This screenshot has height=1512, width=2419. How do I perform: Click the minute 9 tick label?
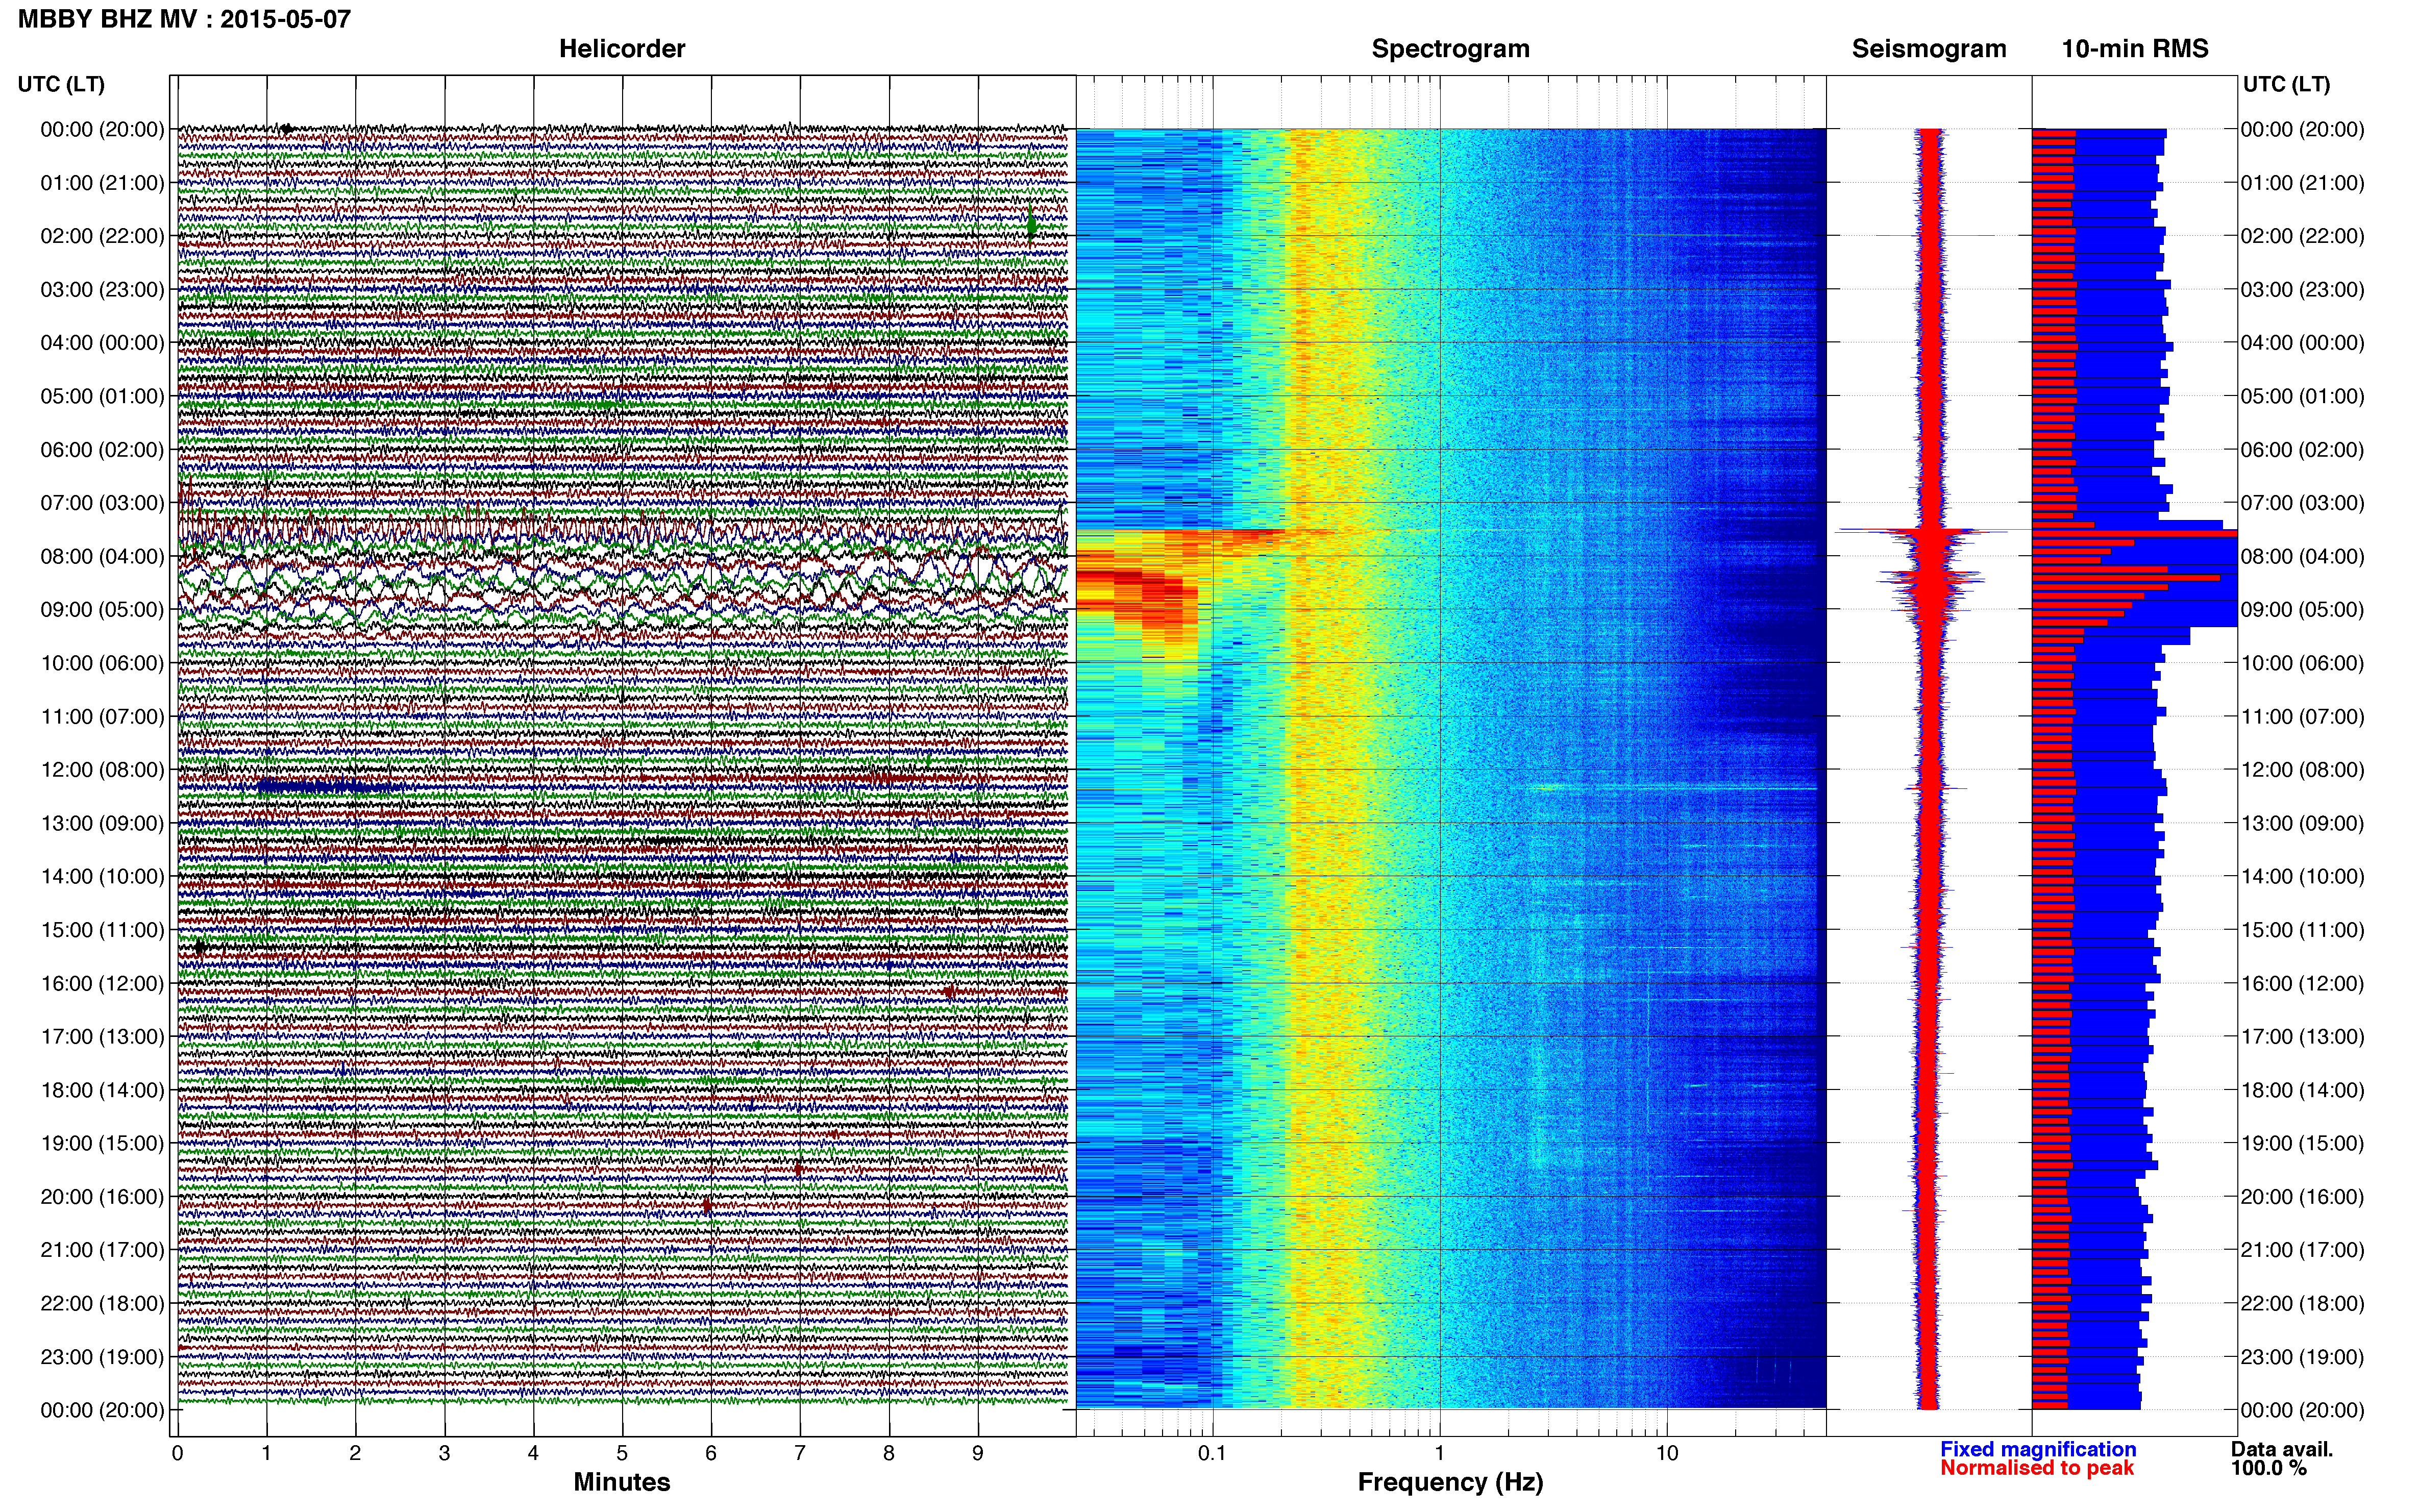click(x=978, y=1454)
